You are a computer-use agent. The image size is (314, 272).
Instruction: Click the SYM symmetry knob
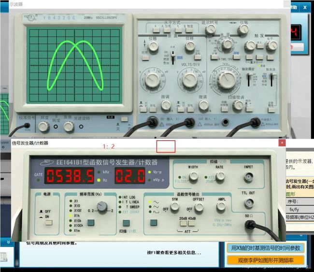click(x=174, y=206)
